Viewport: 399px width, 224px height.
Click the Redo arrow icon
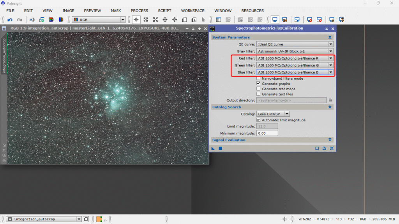pyautogui.click(x=19, y=19)
